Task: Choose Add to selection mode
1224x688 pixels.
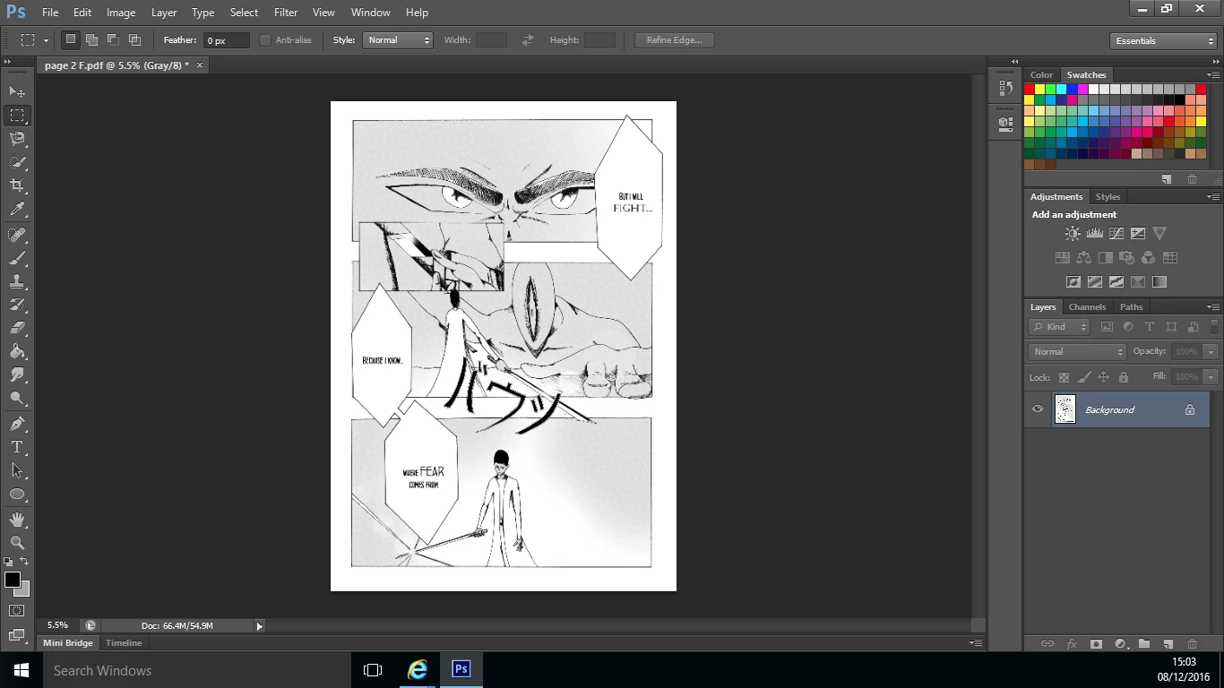Action: (91, 39)
